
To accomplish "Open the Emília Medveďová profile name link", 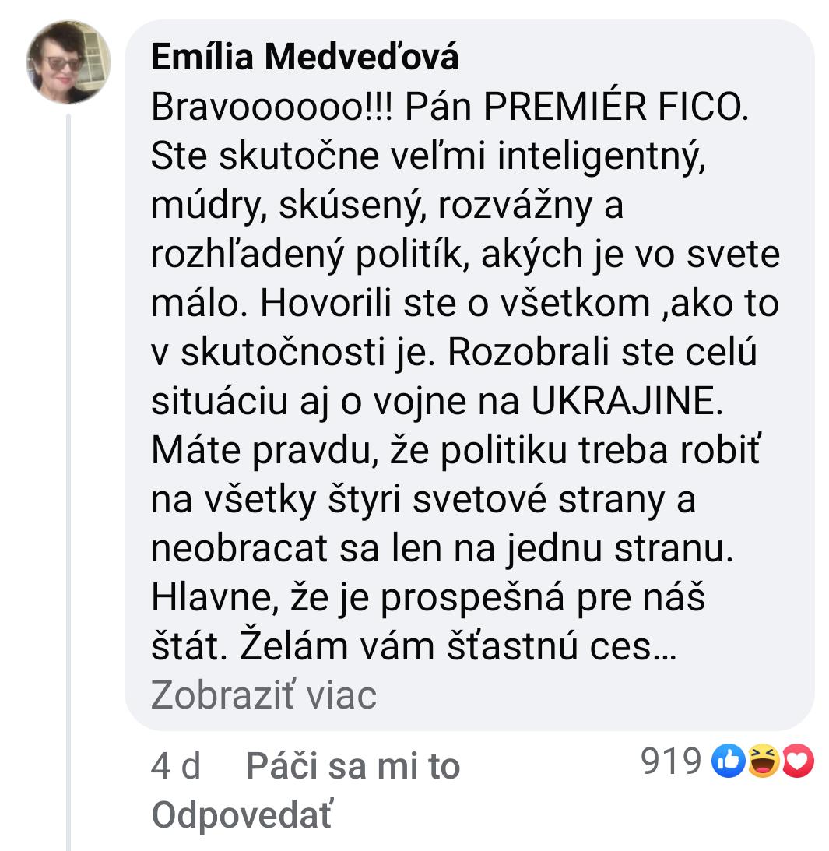I will click(x=304, y=57).
